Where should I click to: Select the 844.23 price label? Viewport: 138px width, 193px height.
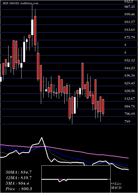130,68
